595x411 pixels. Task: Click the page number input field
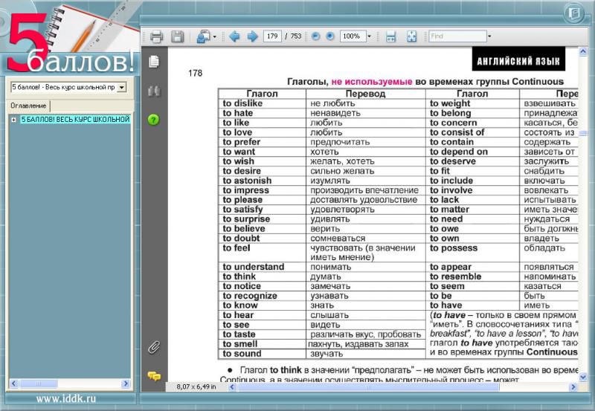[x=271, y=36]
